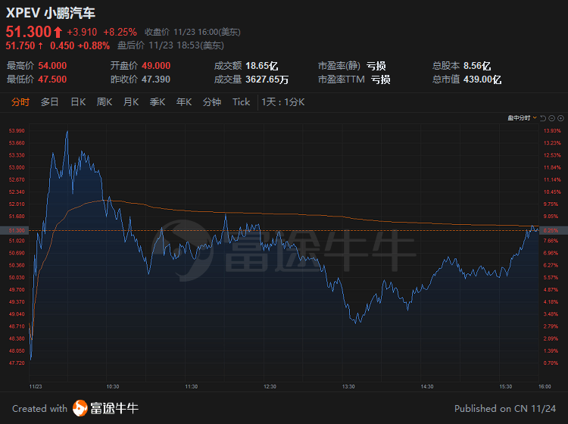568x424 pixels.
Task: Click the 12:30 time axis label
Action: pyautogui.click(x=270, y=386)
